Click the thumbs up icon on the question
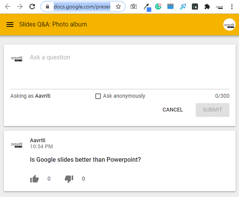 pyautogui.click(x=34, y=179)
